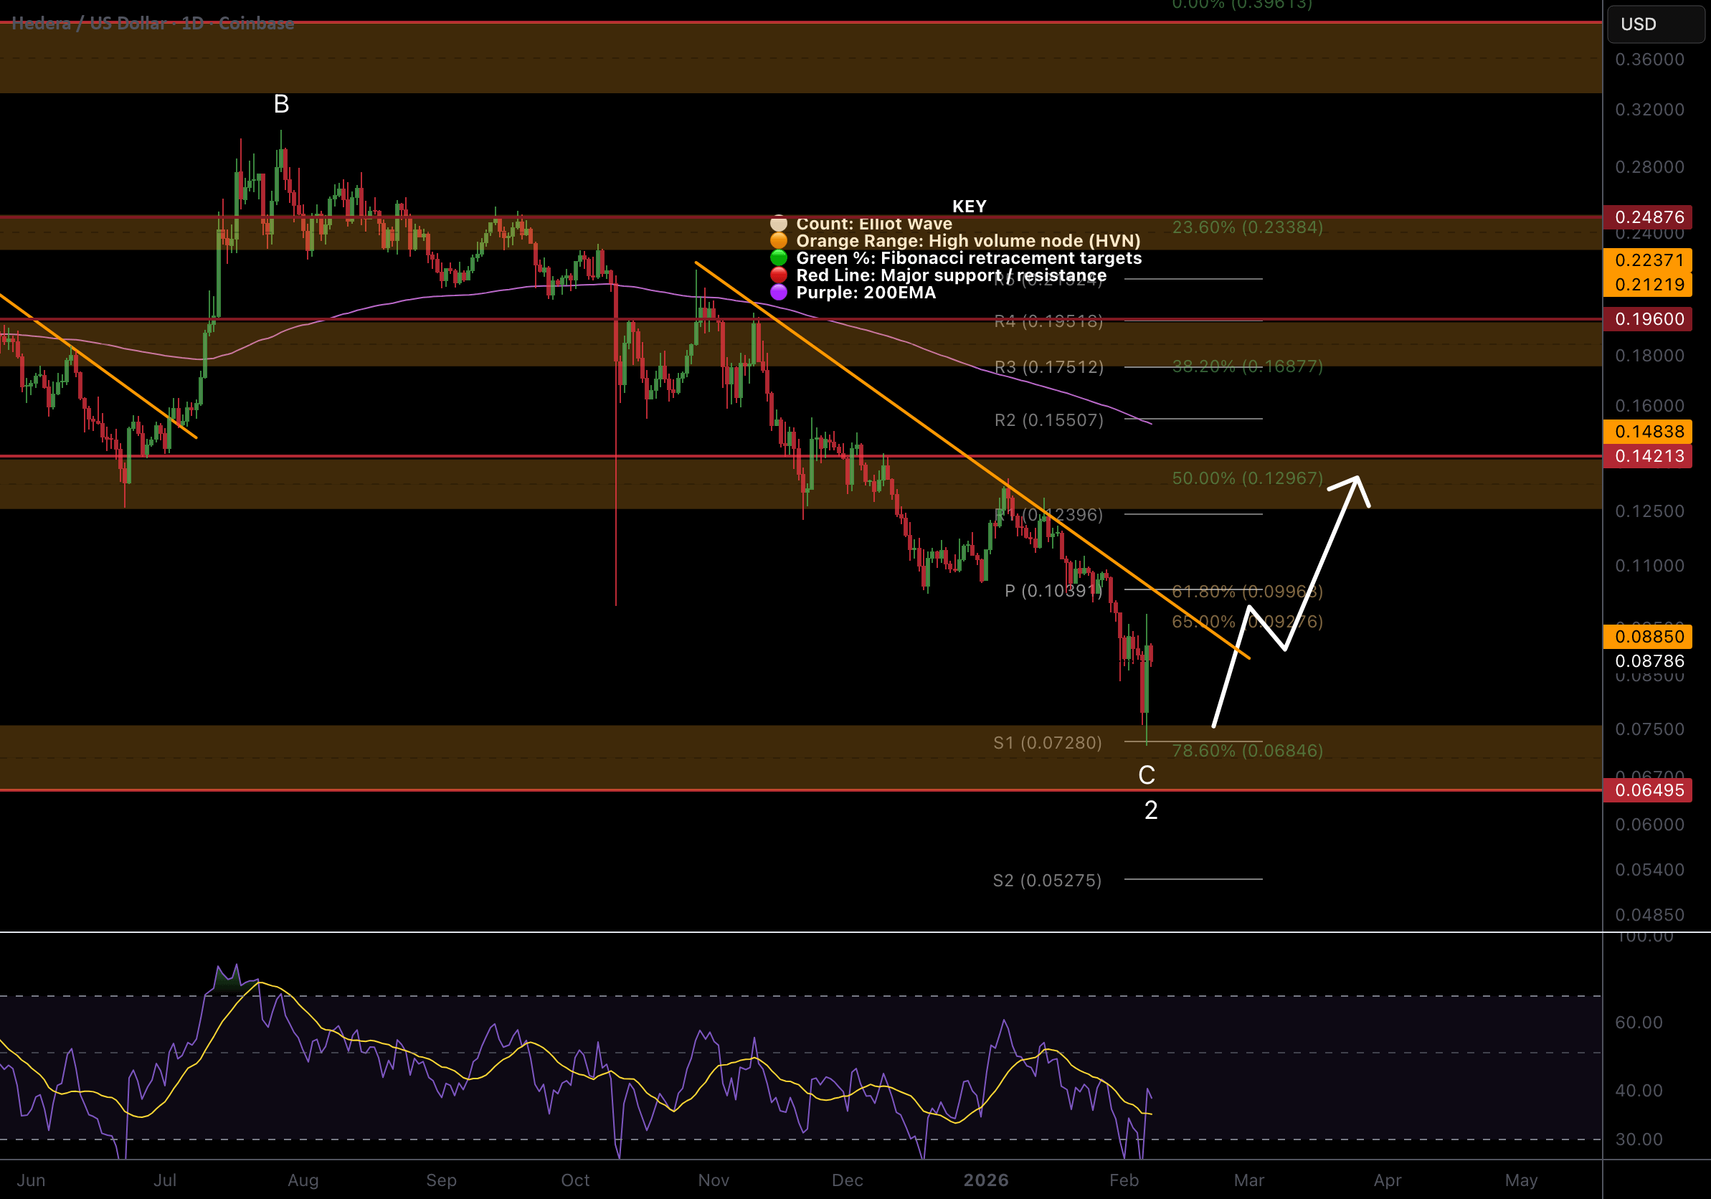Select the S1 (0.07280) pivot label
This screenshot has height=1199, width=1711.
pos(1047,742)
